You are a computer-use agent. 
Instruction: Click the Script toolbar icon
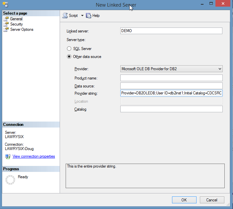click(65, 16)
